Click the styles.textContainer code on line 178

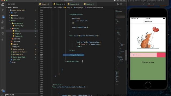[x=88, y=36]
